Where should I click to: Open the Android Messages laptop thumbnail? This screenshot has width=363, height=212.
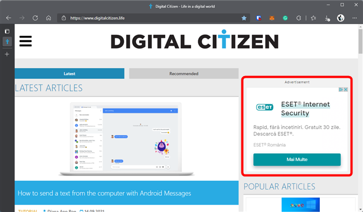point(127,139)
